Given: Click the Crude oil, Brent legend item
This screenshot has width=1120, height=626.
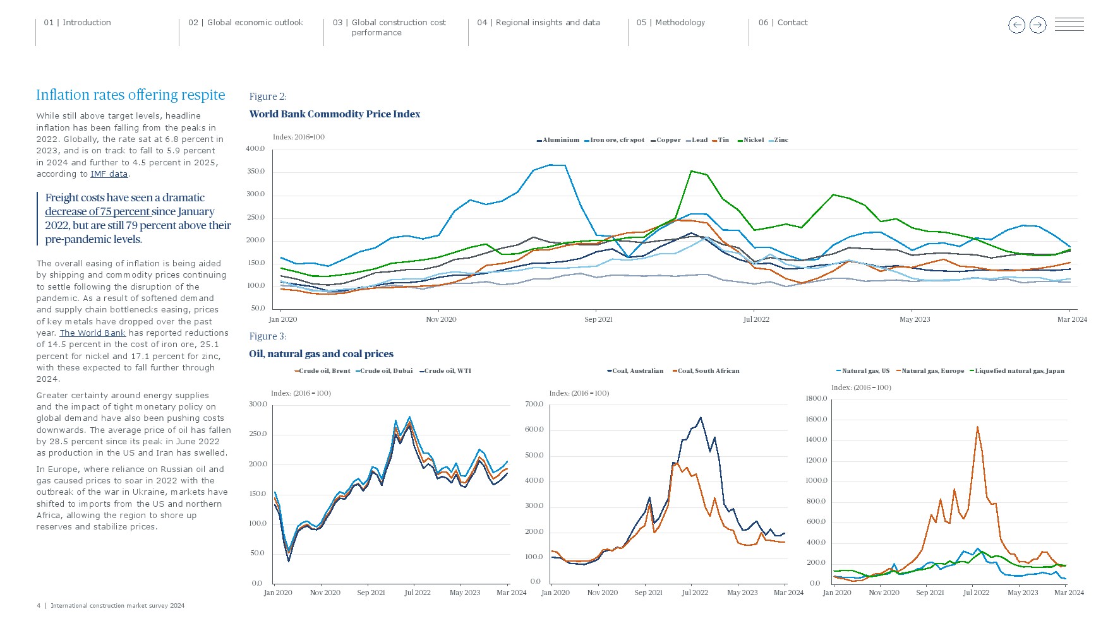Looking at the screenshot, I should tap(324, 371).
